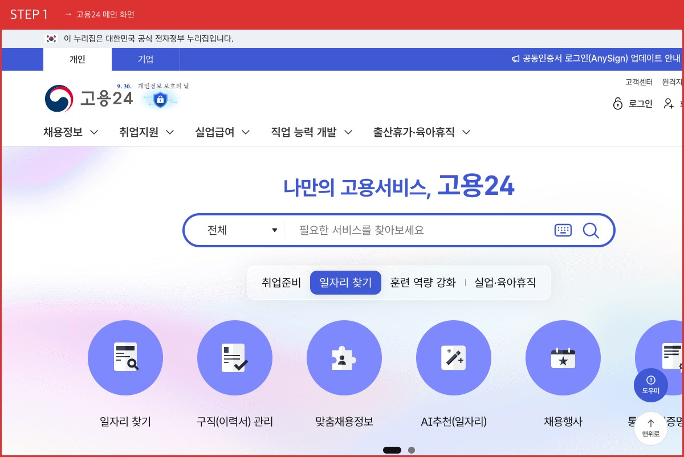
Task: Click the AI추천(일자리) text label
Action: point(454,422)
